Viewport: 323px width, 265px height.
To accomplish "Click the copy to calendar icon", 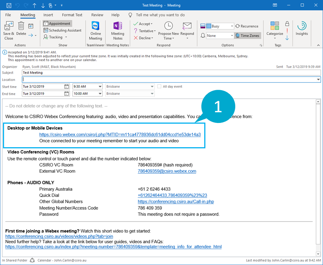I will (31, 26).
